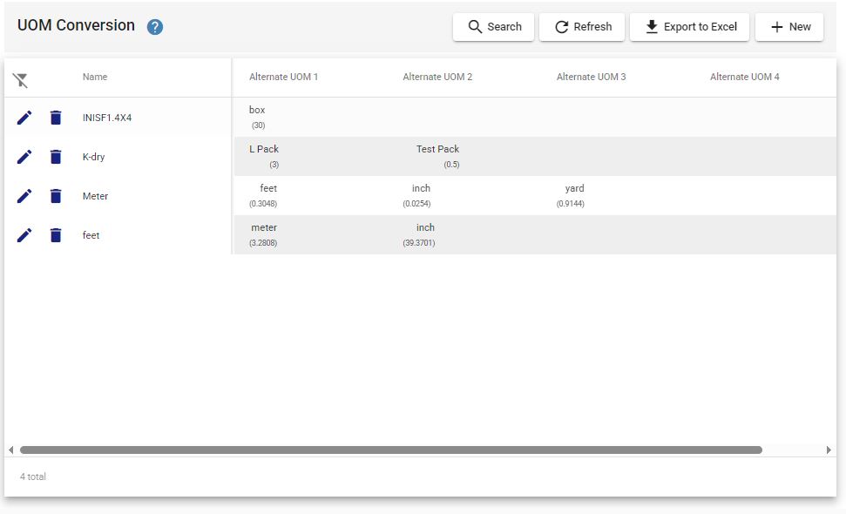846x514 pixels.
Task: Click the blue help question mark icon
Action: (x=155, y=27)
